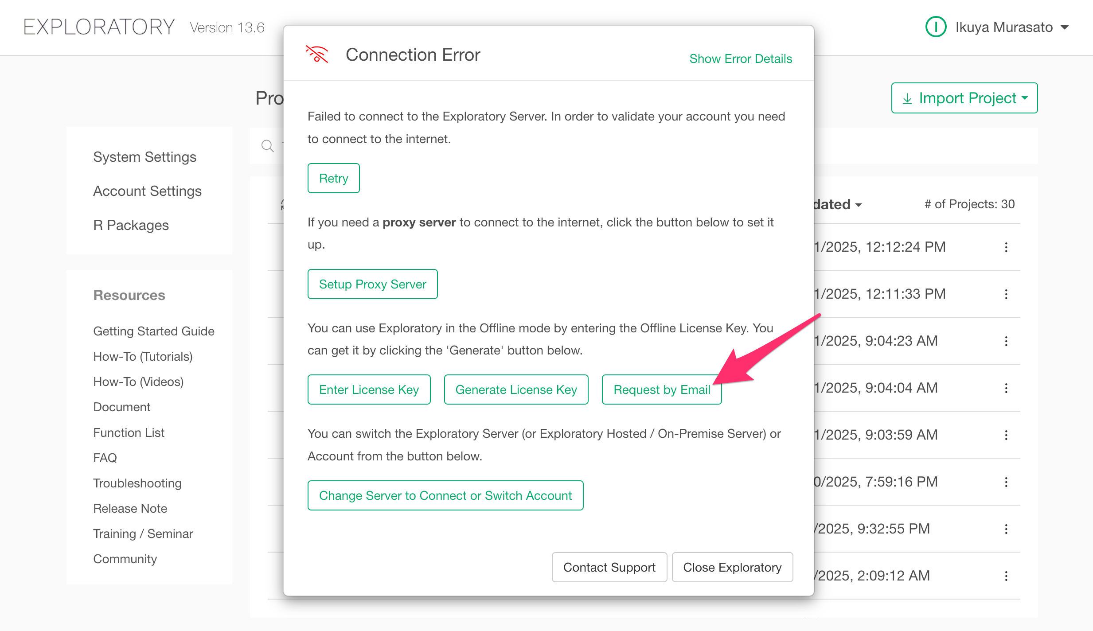Click Show Error Details link
1093x631 pixels.
(x=741, y=59)
